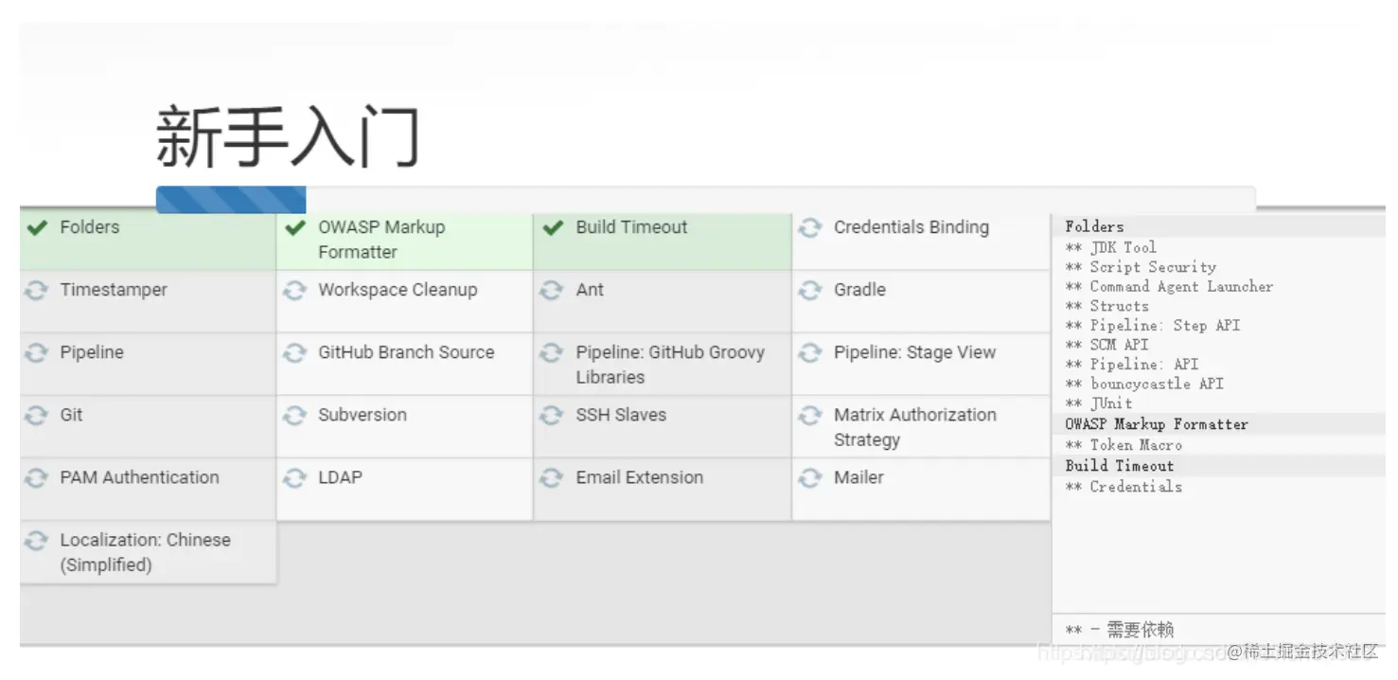
Task: Click the checkmark icon beside Build Timeout
Action: click(553, 228)
